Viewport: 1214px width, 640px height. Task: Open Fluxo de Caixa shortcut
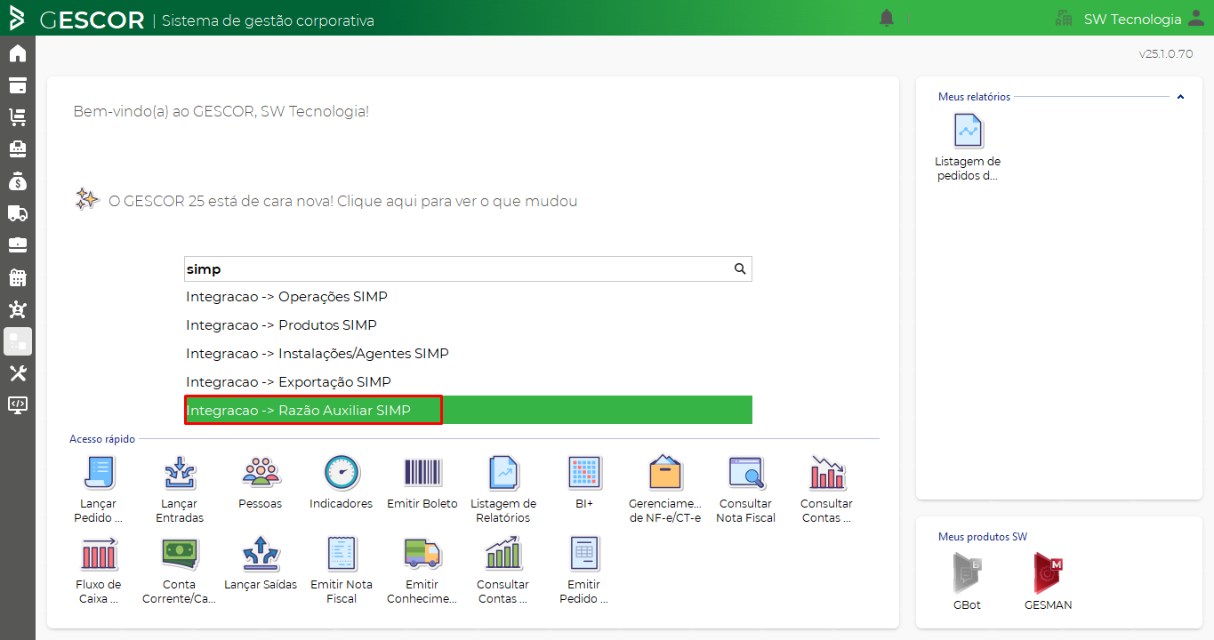(x=98, y=571)
